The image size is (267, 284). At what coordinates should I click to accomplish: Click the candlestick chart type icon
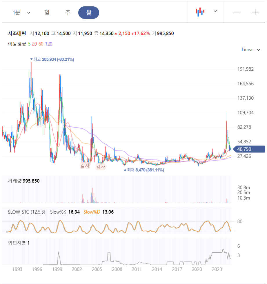pyautogui.click(x=200, y=12)
